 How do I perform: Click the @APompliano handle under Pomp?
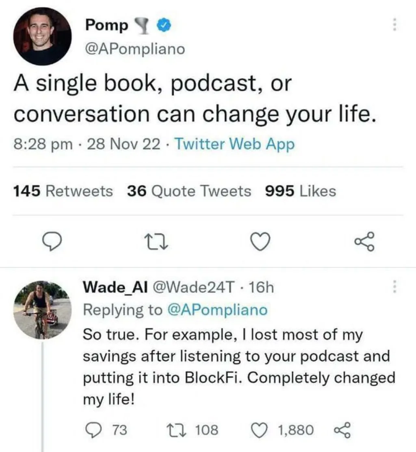134,49
